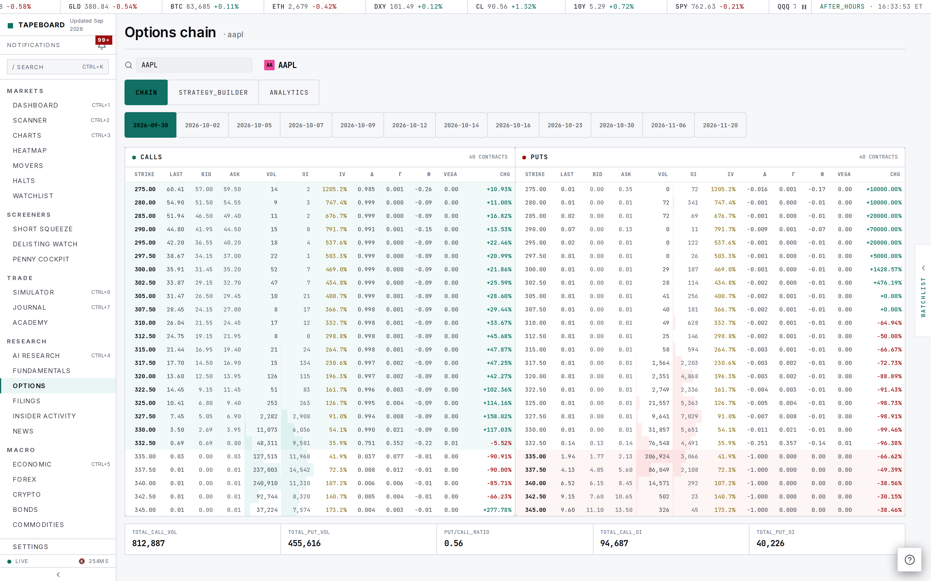Sort puts by the OI column header

tap(693, 175)
